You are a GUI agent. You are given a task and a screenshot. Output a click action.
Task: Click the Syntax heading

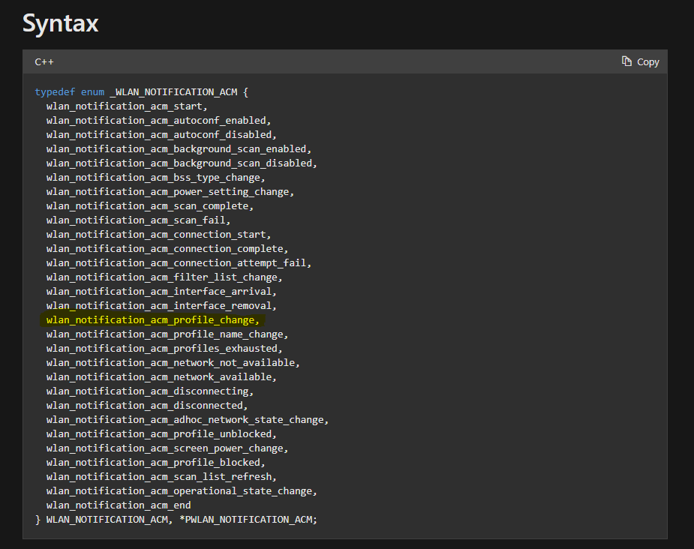pos(60,23)
